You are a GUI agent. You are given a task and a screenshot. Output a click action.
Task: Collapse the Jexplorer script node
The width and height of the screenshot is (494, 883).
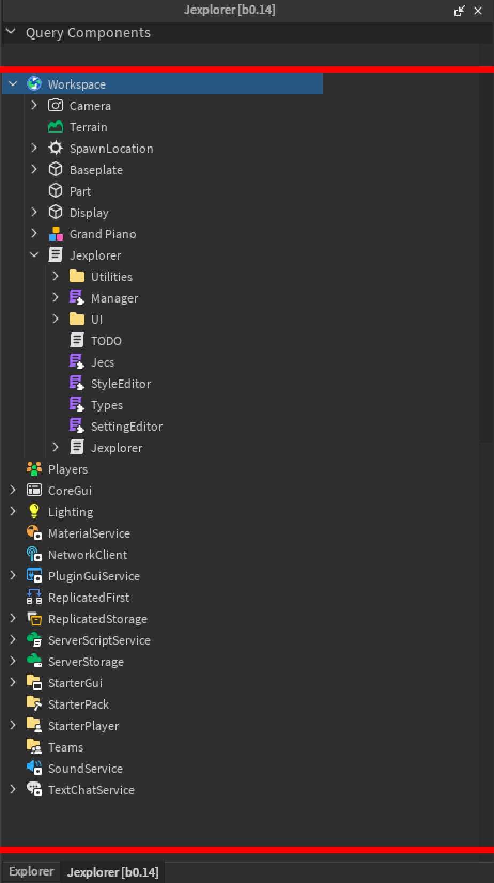point(34,255)
